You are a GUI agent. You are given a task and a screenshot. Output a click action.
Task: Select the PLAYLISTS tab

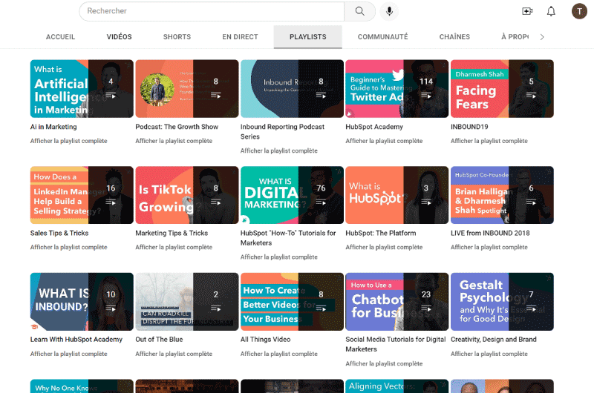click(307, 37)
